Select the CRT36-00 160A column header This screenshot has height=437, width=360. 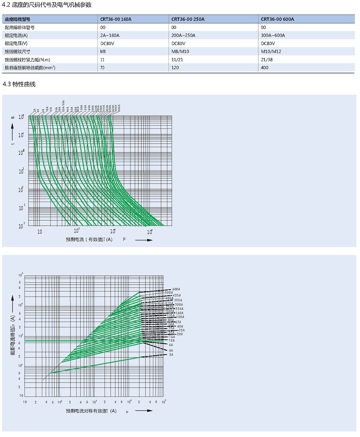[x=116, y=19]
